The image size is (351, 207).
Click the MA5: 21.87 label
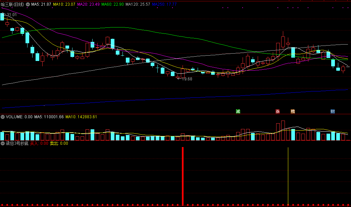tap(41, 4)
